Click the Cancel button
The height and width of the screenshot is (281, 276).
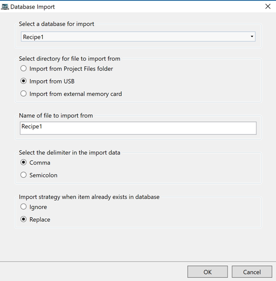pos(252,272)
